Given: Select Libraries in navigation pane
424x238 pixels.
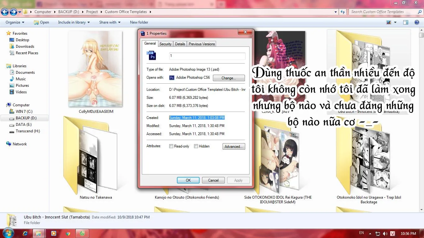Looking at the screenshot, I should (20, 66).
